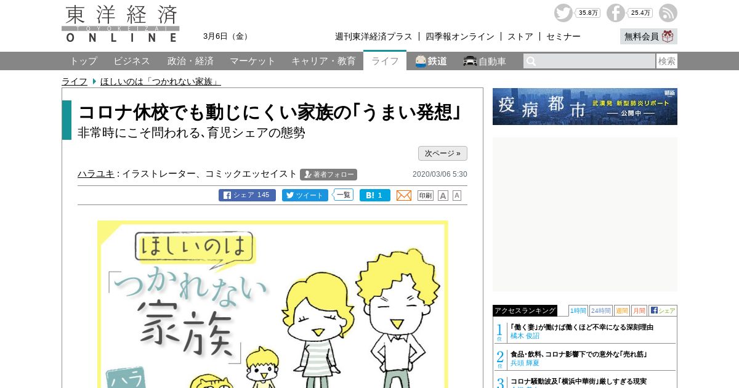Open the tweet 一覧 list bubble
The width and height of the screenshot is (739, 388).
click(x=343, y=195)
